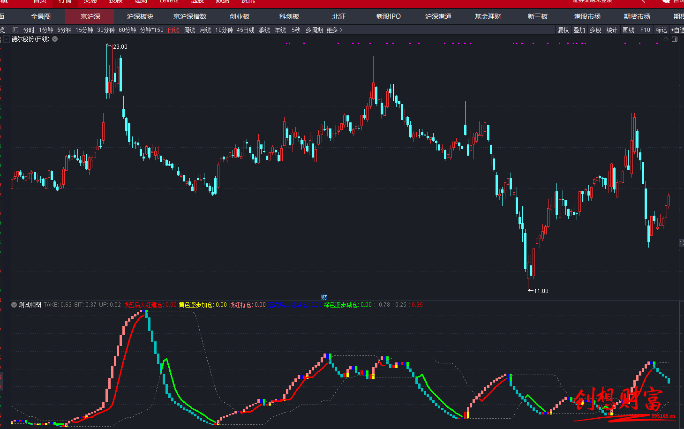Viewport: 684px width, 429px height.
Task: Open the 科创板 tab
Action: coord(289,16)
